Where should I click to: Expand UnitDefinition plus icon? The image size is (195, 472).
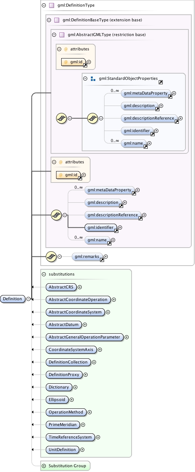click(82, 450)
